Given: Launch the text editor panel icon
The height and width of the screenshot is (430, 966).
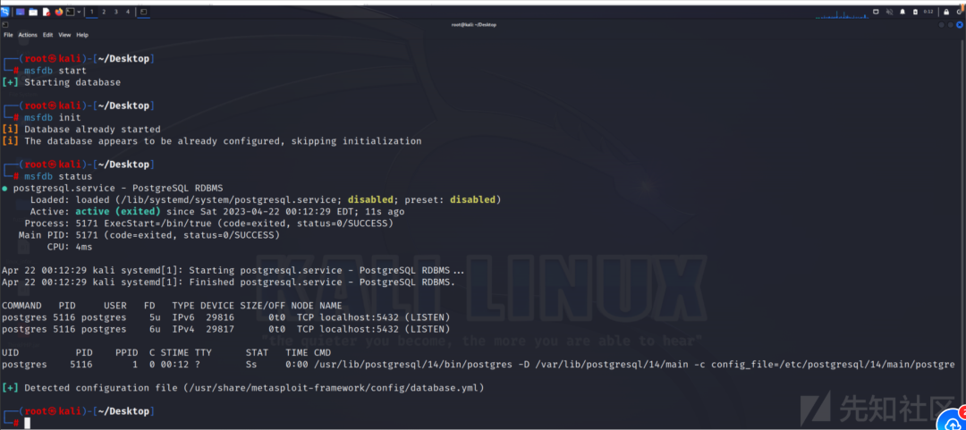Looking at the screenshot, I should click(x=47, y=12).
